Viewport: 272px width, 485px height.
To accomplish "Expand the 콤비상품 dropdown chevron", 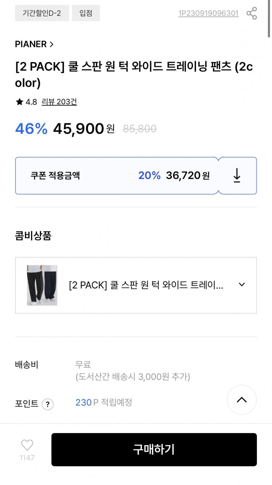I will coord(242,285).
